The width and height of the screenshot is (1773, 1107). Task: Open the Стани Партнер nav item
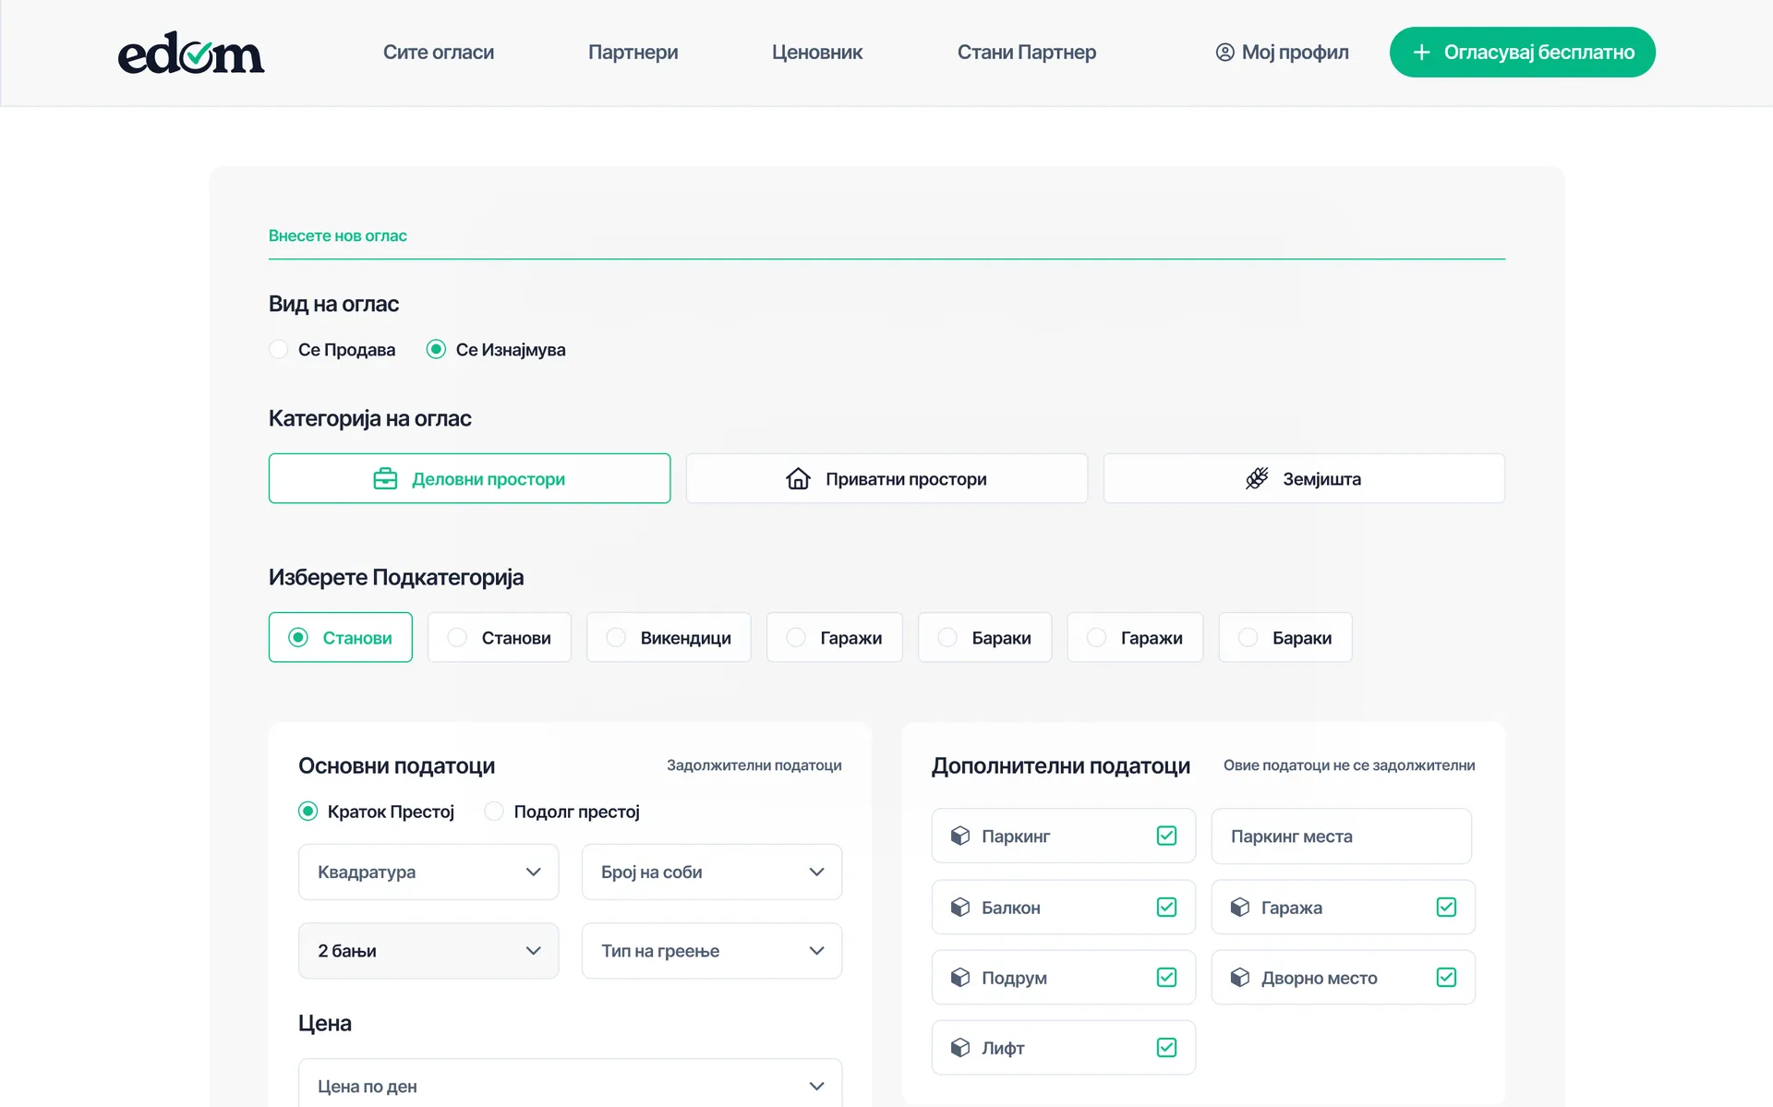coord(1027,53)
